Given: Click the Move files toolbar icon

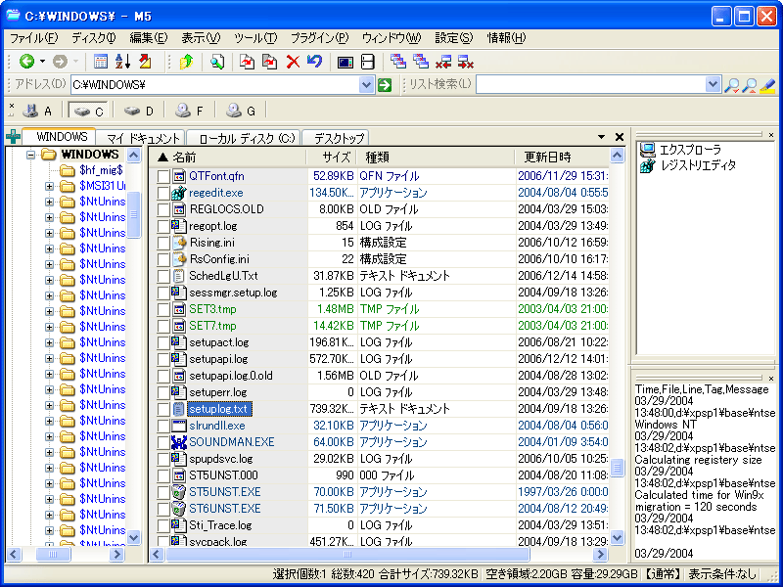Looking at the screenshot, I should 270,62.
